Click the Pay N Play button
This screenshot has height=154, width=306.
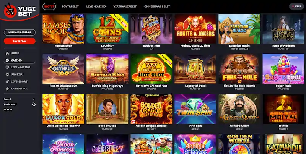[20, 41]
